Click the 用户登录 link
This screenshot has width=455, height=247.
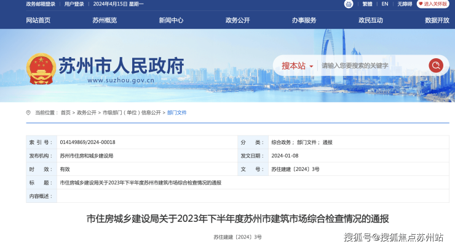click(x=74, y=4)
